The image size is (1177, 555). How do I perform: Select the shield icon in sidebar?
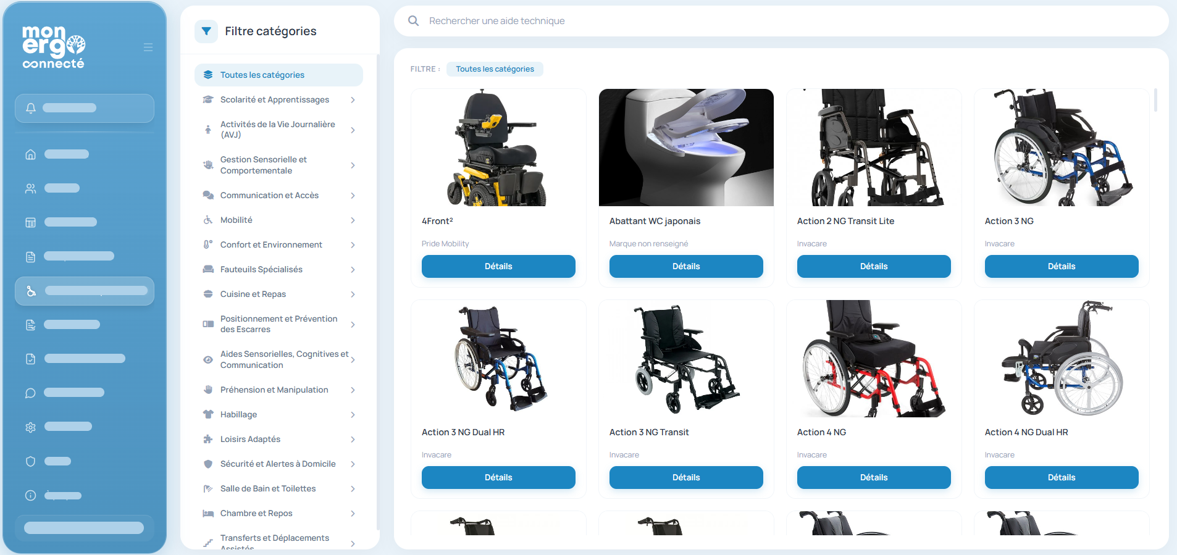pos(30,461)
